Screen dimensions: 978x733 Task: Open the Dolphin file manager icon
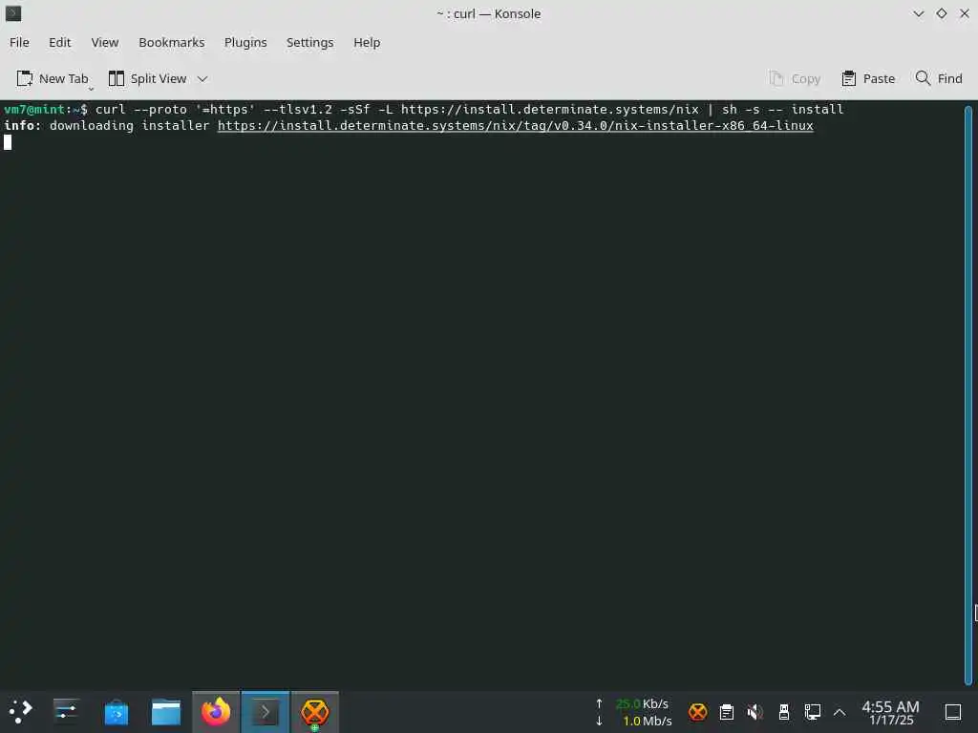(x=166, y=712)
